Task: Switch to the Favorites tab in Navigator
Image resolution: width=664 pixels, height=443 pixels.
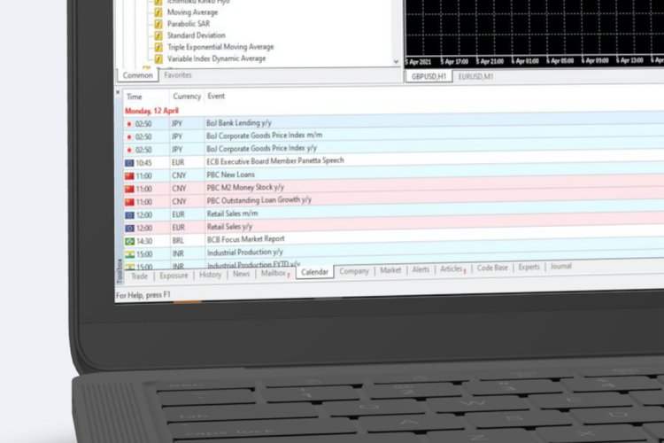Action: tap(178, 75)
